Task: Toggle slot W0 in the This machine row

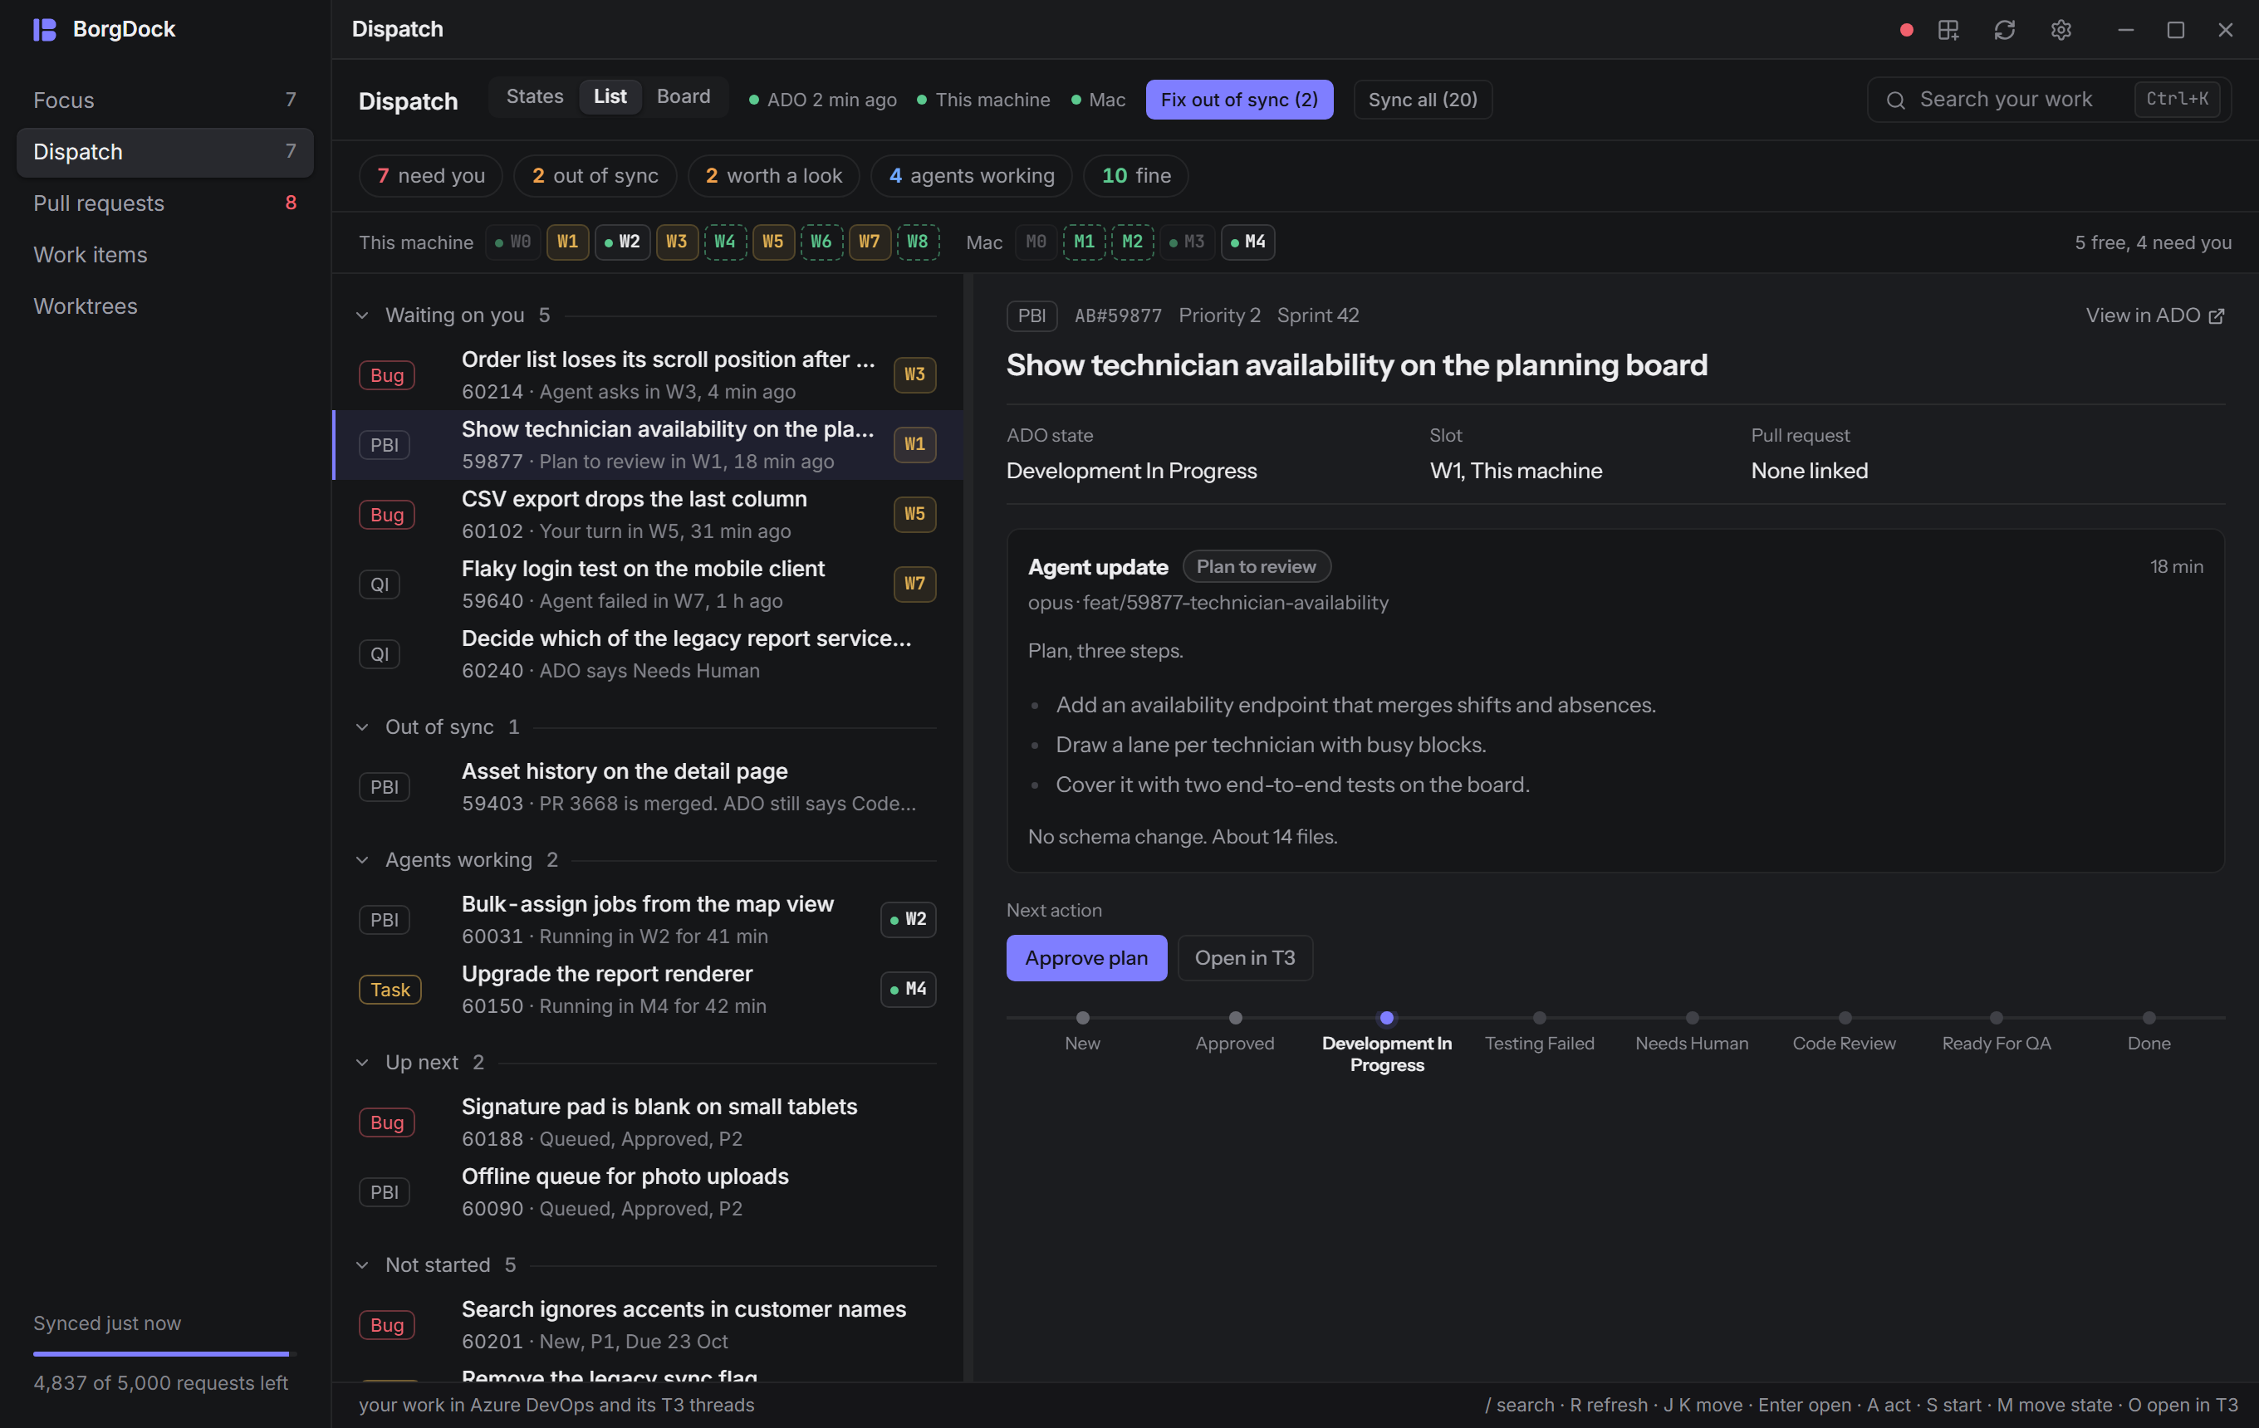Action: [512, 242]
